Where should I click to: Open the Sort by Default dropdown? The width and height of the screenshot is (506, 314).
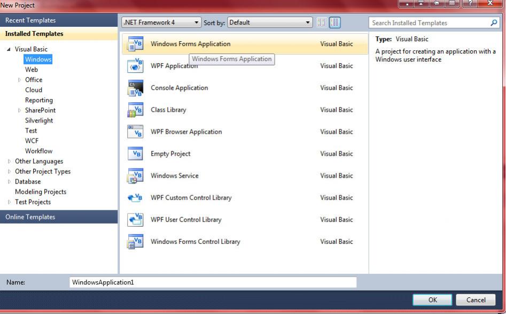270,22
